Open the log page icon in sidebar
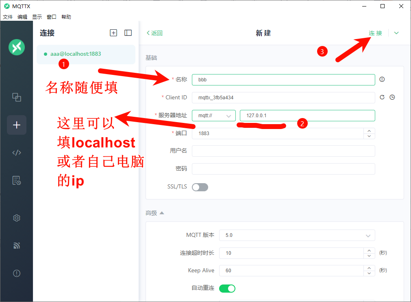The width and height of the screenshot is (411, 302). [x=17, y=180]
